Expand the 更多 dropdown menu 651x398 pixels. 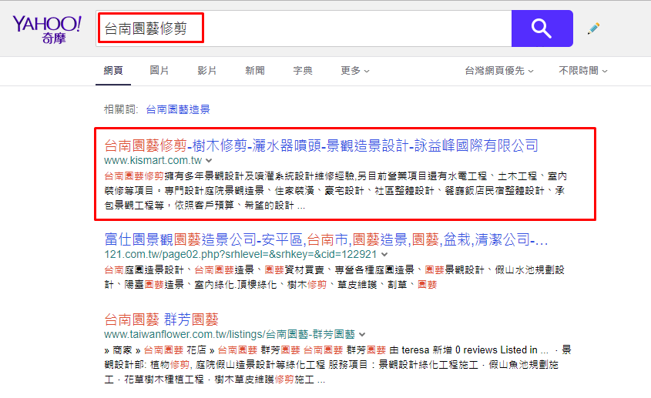(354, 71)
